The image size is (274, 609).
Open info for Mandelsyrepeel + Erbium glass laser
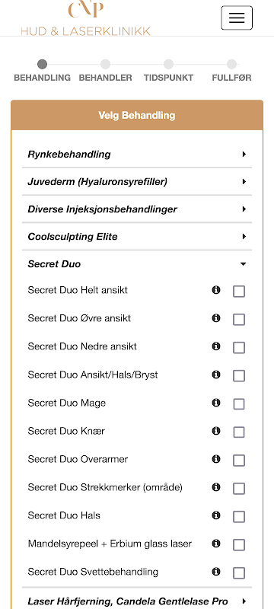(x=216, y=544)
